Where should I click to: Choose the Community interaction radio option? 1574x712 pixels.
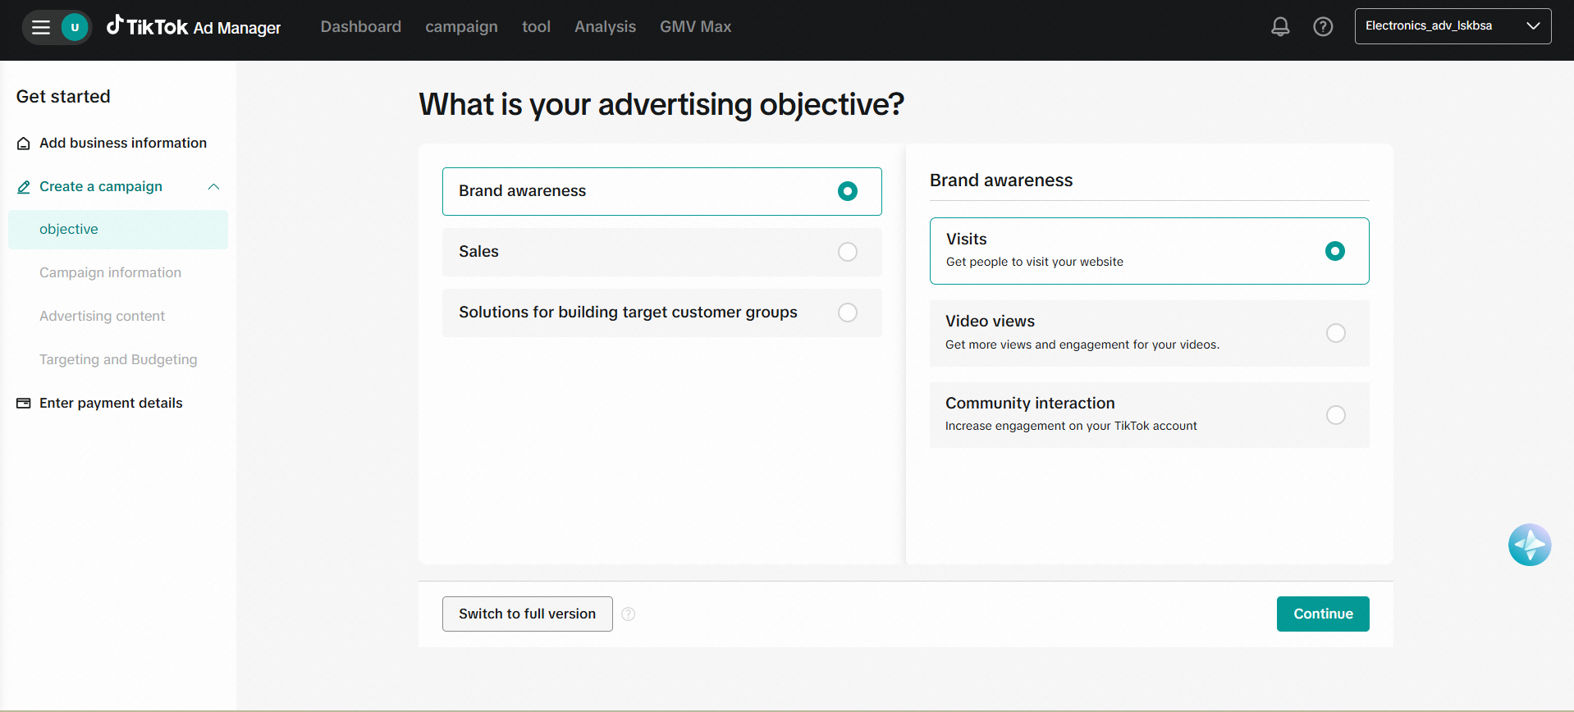pos(1335,415)
